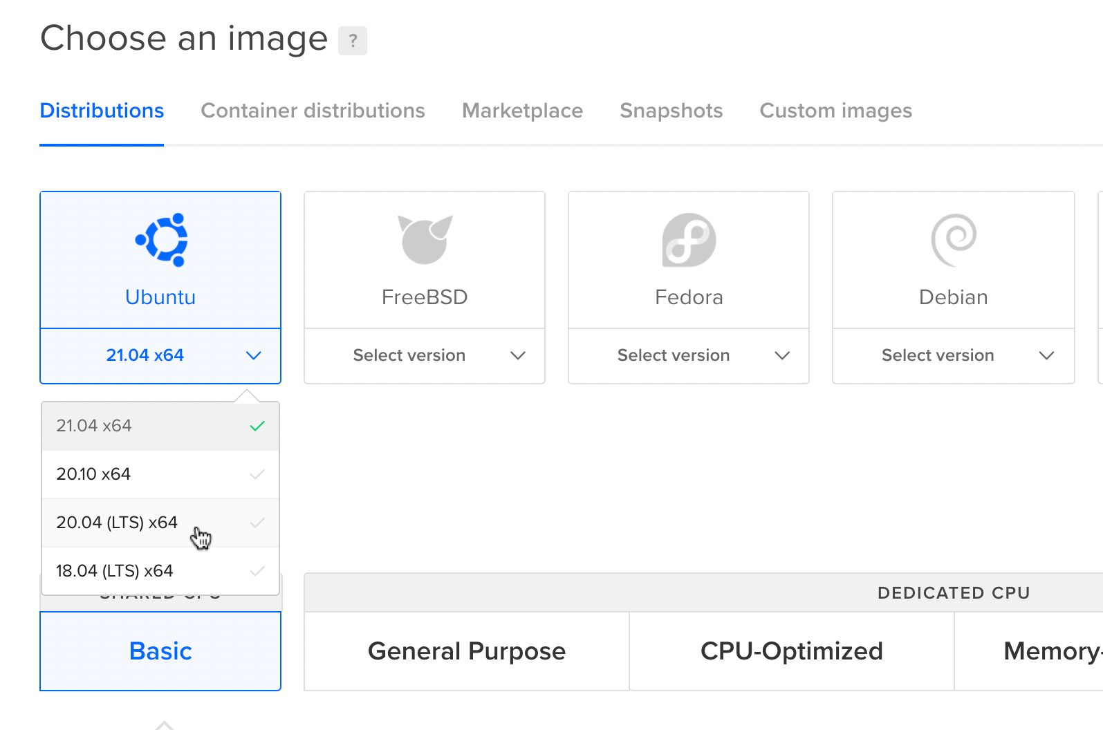This screenshot has height=730, width=1103.
Task: Select the FreeBSD logo icon
Action: click(425, 240)
